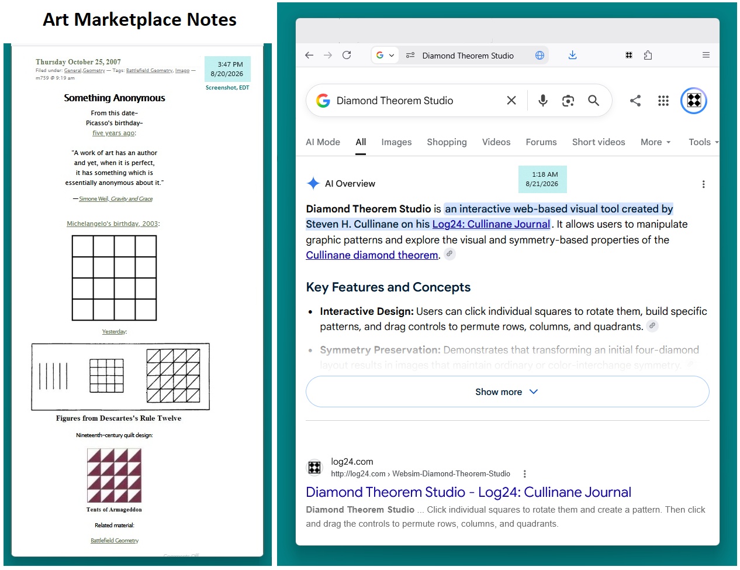740x570 pixels.
Task: Expand the More search filters dropdown
Action: 655,142
